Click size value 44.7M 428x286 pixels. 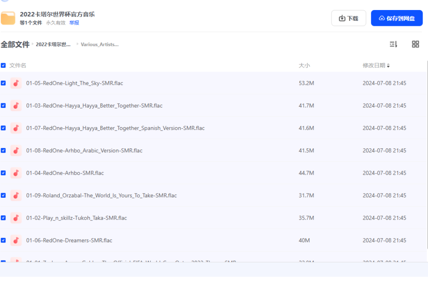click(x=306, y=173)
